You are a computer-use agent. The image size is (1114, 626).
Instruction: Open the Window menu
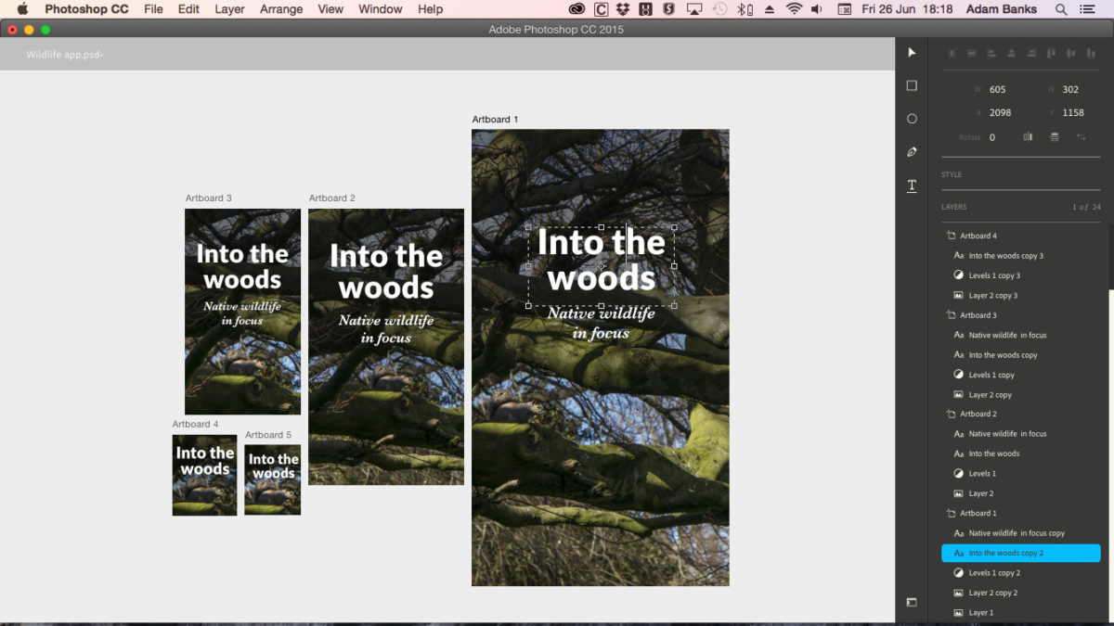pyautogui.click(x=380, y=8)
